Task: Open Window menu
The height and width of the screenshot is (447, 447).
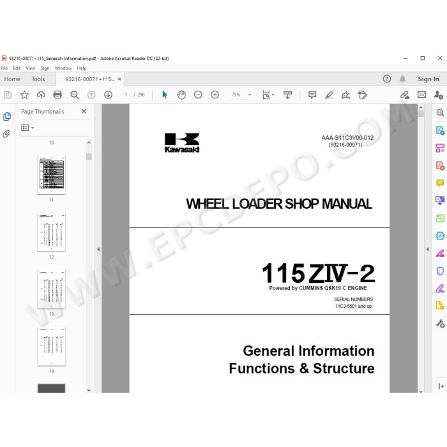Action: click(63, 68)
